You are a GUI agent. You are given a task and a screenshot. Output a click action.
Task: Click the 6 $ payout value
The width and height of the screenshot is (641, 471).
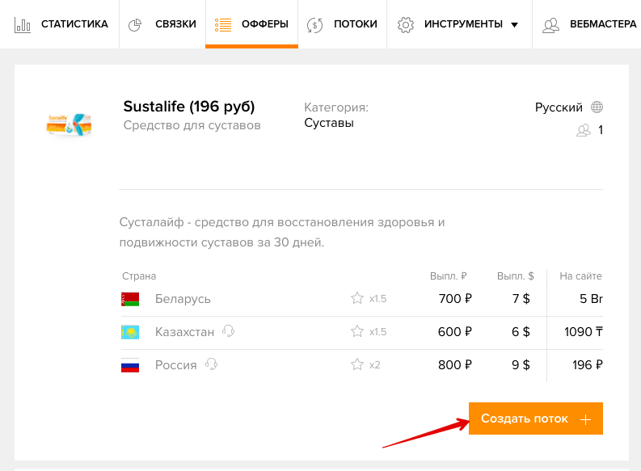point(521,332)
